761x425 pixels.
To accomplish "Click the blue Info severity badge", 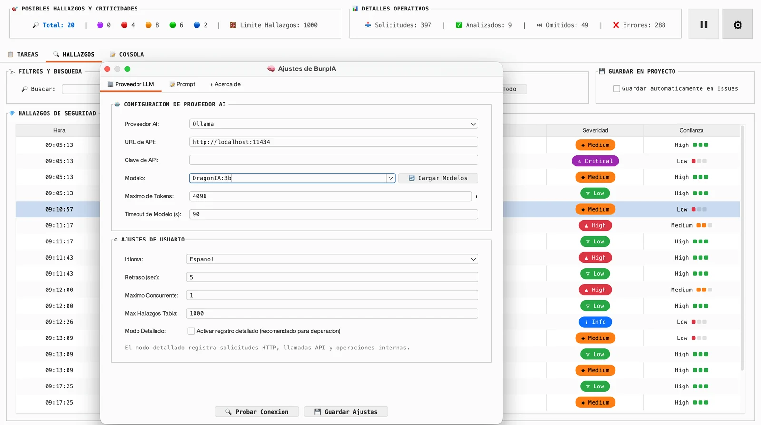I will tap(595, 322).
